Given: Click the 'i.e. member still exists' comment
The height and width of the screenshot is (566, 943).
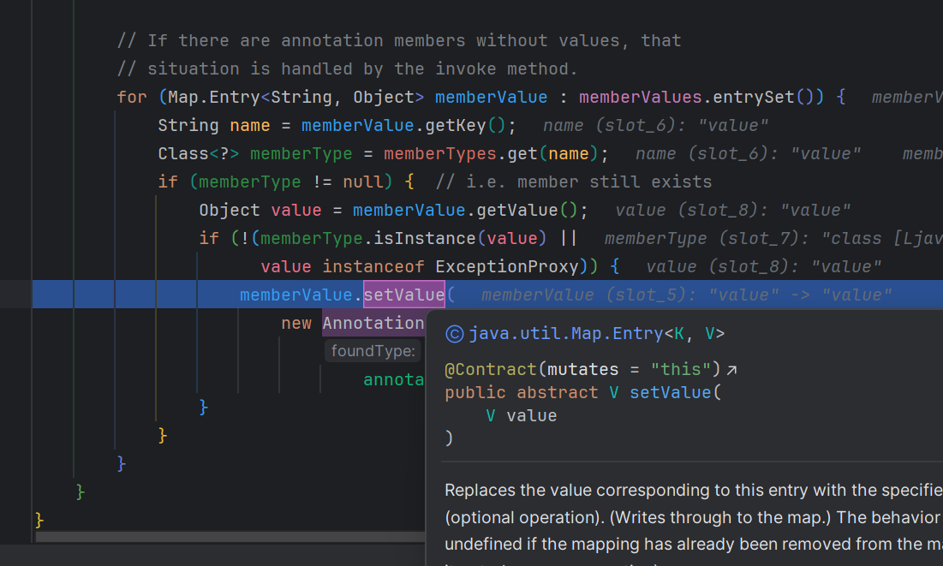Looking at the screenshot, I should click(573, 182).
